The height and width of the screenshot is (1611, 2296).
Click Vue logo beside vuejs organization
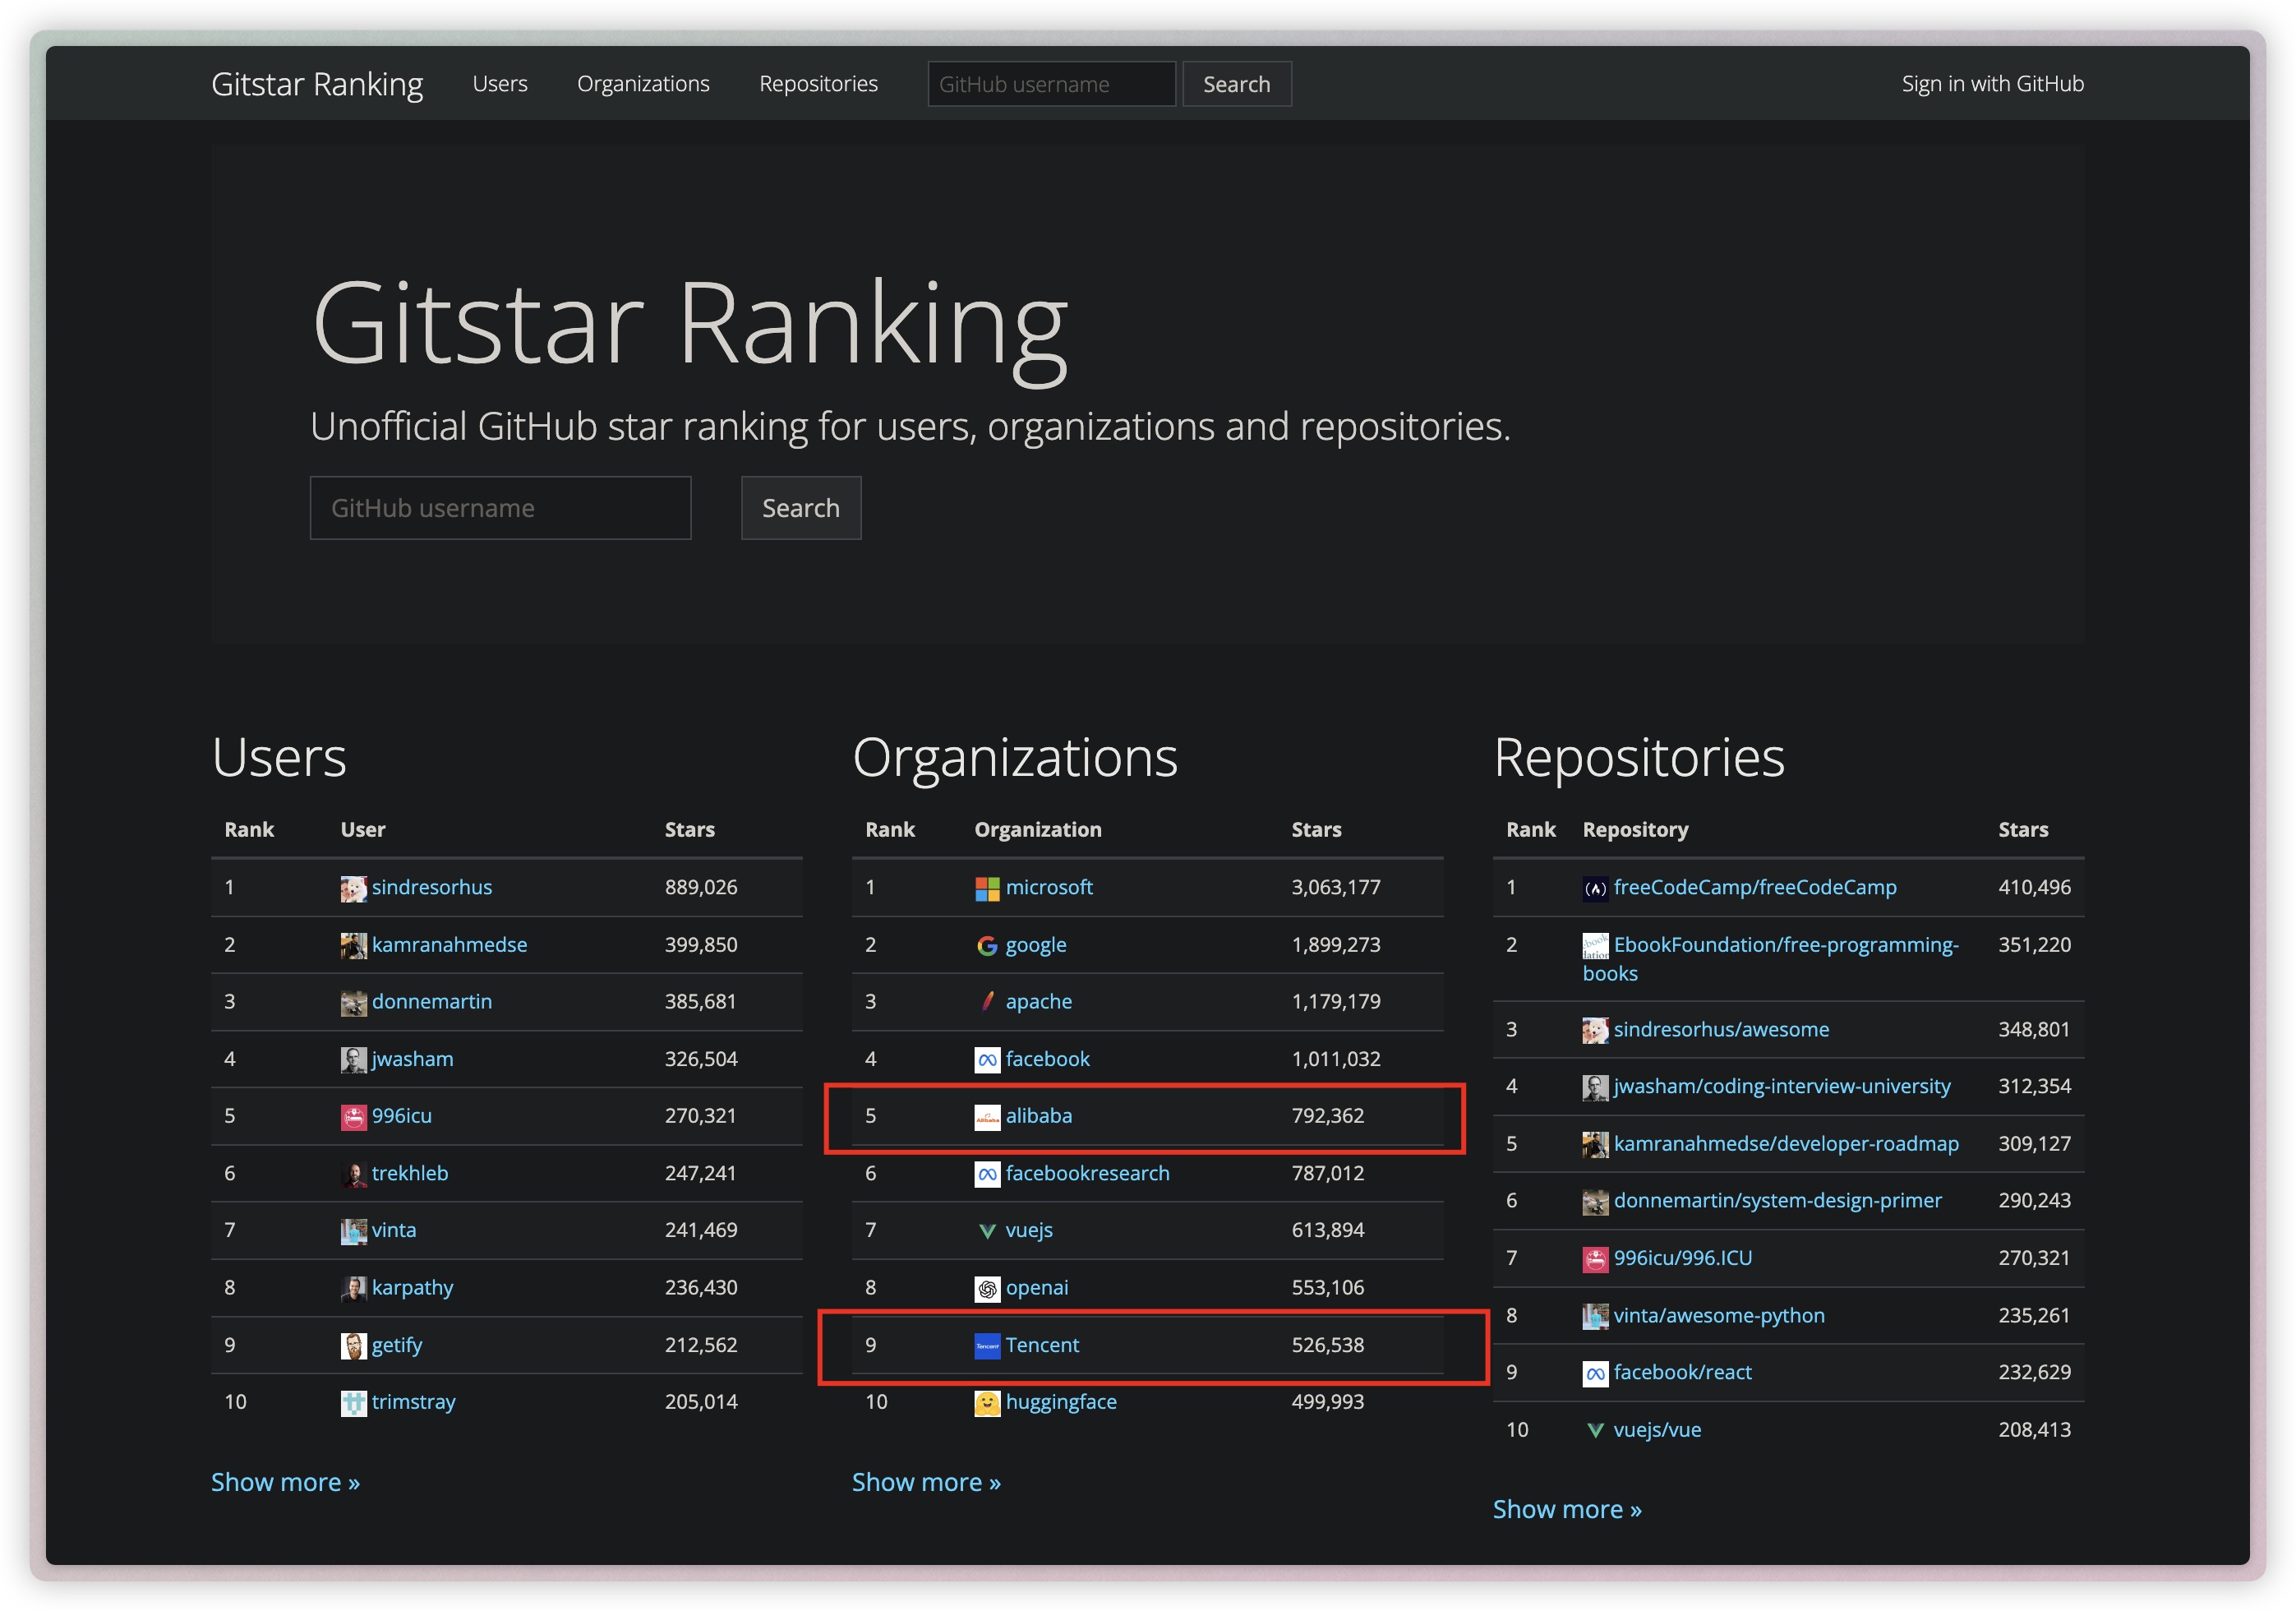coord(987,1231)
